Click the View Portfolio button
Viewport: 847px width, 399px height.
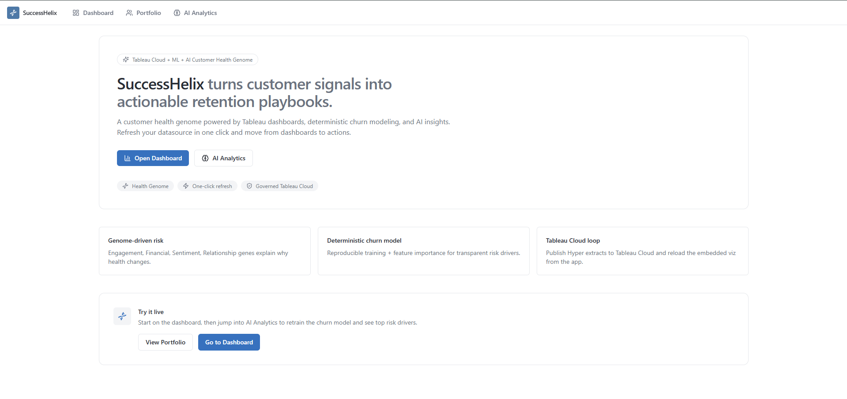click(166, 342)
